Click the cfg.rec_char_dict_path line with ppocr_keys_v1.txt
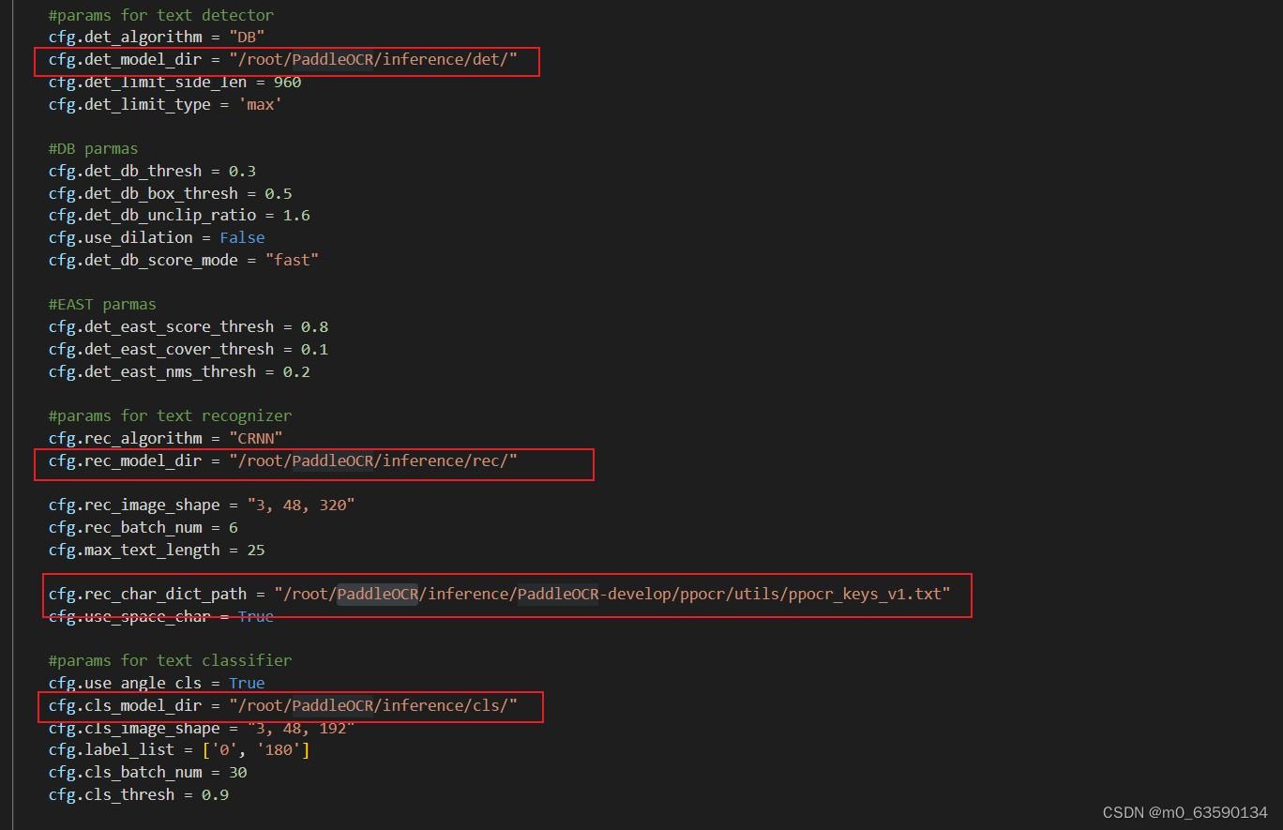 [x=500, y=595]
